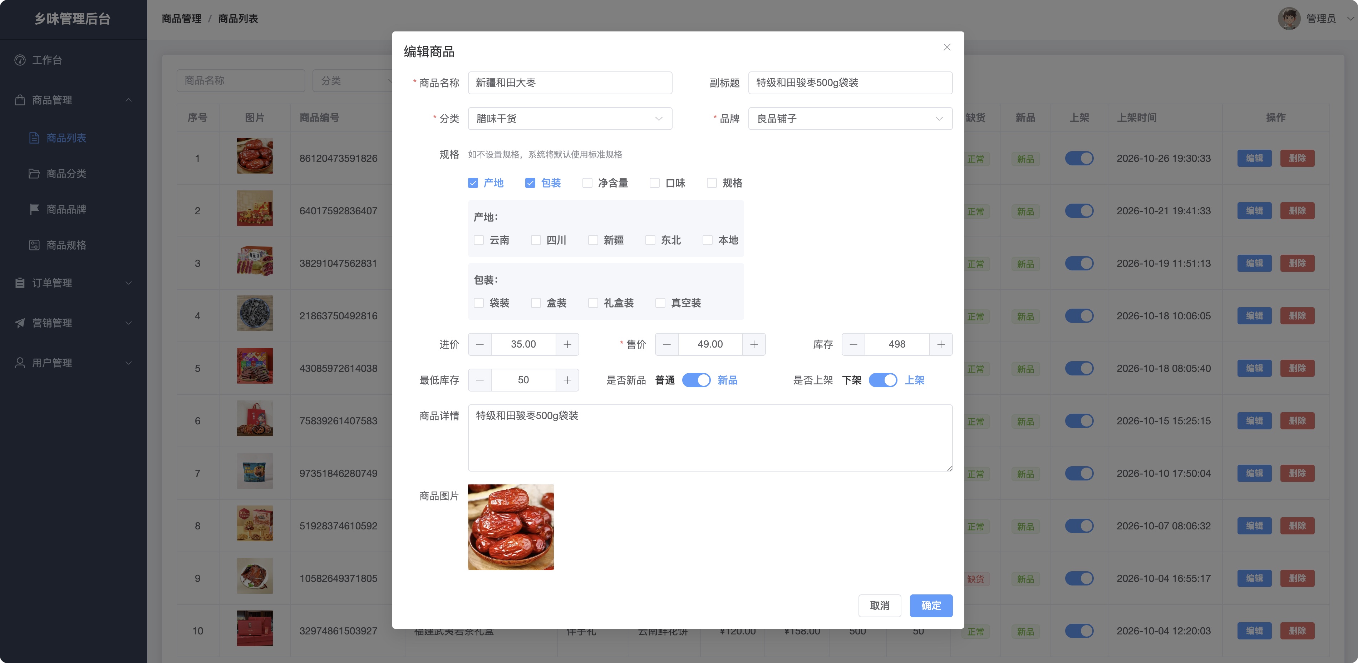
Task: Open 工作台 in the sidebar
Action: click(x=73, y=60)
